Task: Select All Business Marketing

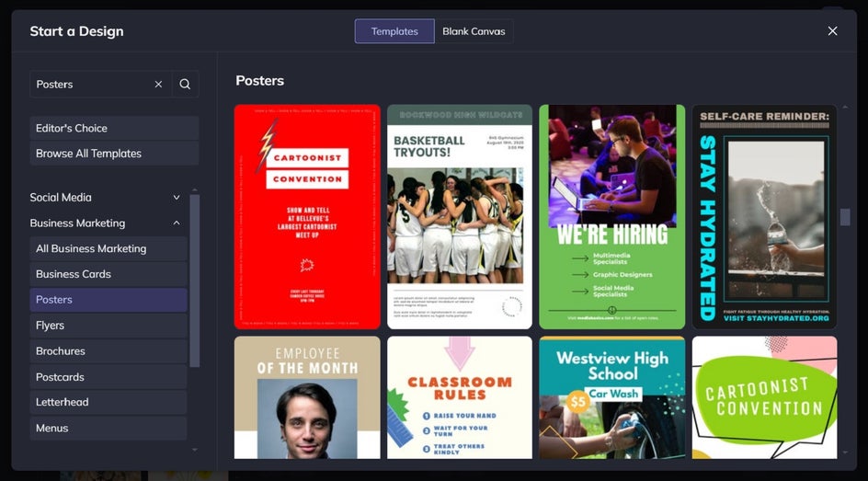Action: (x=108, y=248)
